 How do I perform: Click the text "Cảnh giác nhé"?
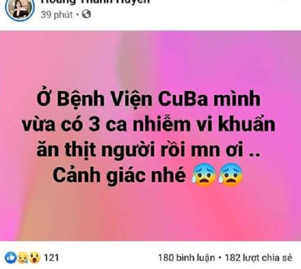[119, 175]
